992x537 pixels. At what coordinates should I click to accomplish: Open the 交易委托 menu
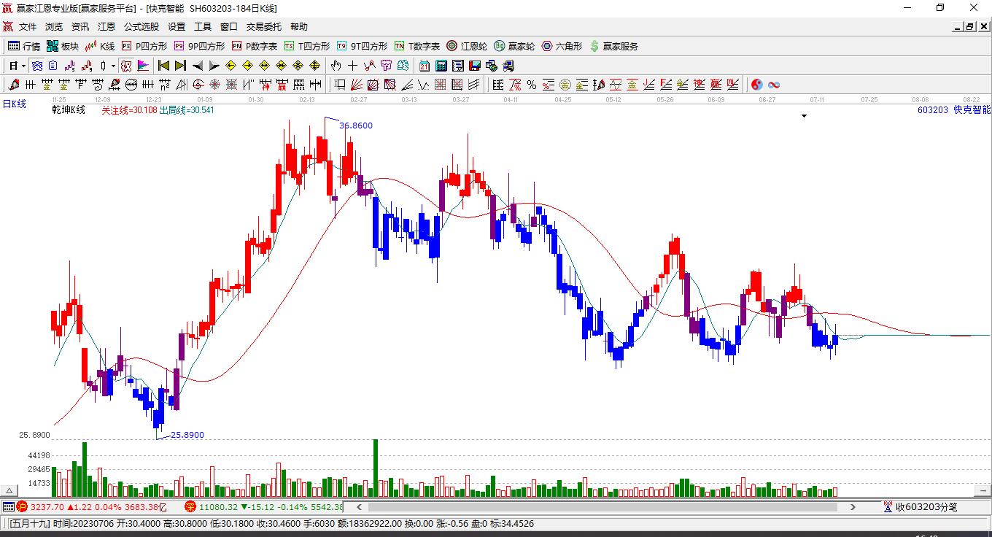tap(264, 27)
